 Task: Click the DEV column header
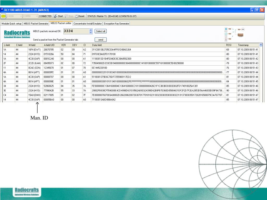(x=77, y=45)
